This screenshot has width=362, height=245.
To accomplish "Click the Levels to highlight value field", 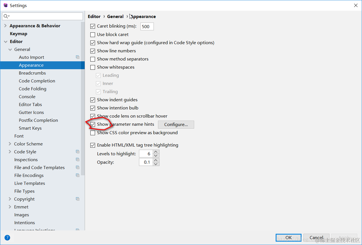I will (x=146, y=154).
